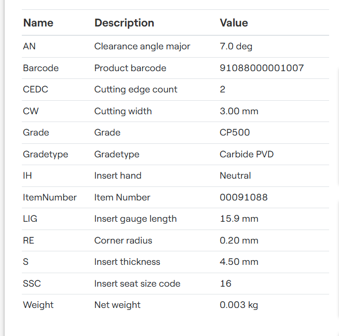Select the Carbide PVD value
Image resolution: width=339 pixels, height=336 pixels.
pyautogui.click(x=247, y=154)
